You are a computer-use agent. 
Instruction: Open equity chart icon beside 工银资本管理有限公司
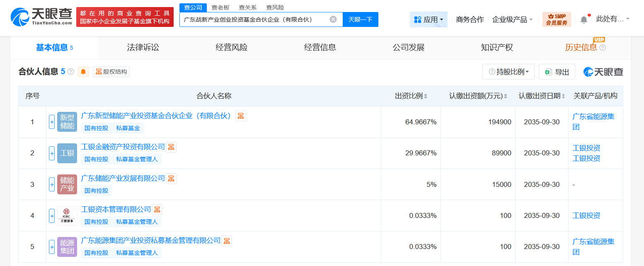point(157,209)
